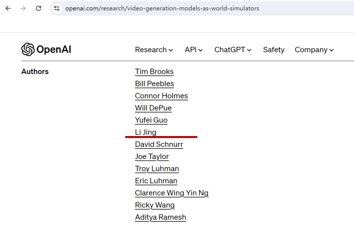354x225 pixels.
Task: Open Bill Peebles author link
Action: click(154, 84)
